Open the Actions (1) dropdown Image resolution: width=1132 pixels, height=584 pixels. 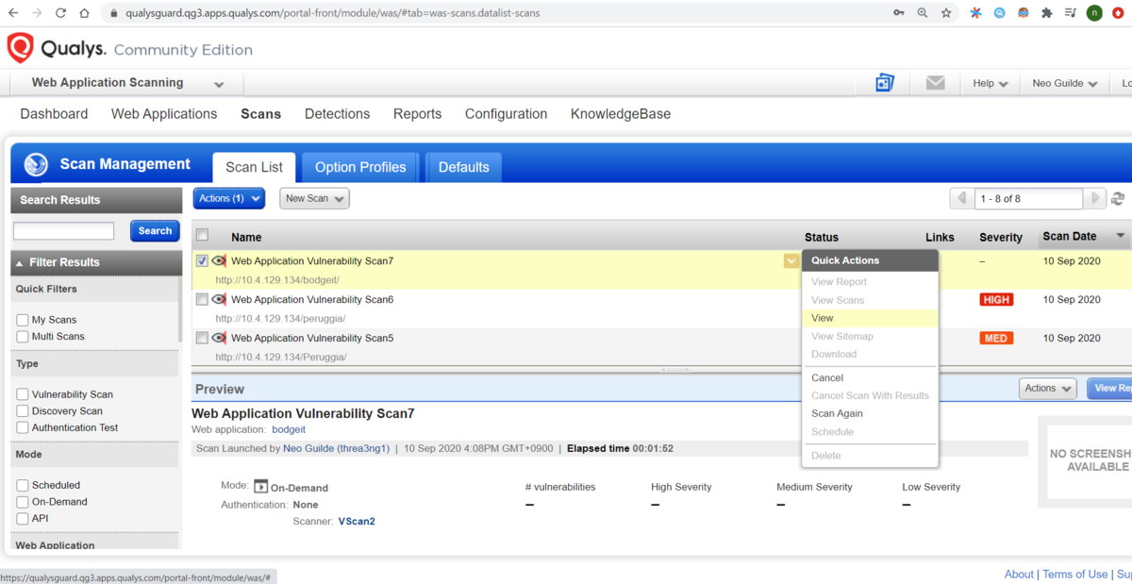(x=229, y=198)
